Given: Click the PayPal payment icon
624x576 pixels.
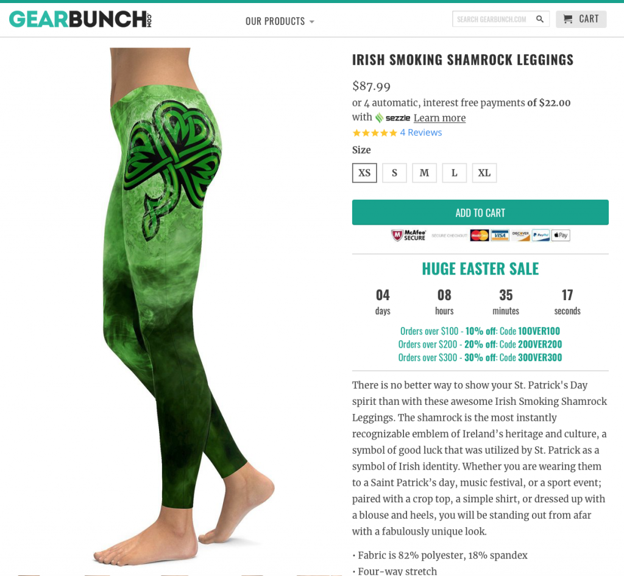Looking at the screenshot, I should tap(541, 235).
